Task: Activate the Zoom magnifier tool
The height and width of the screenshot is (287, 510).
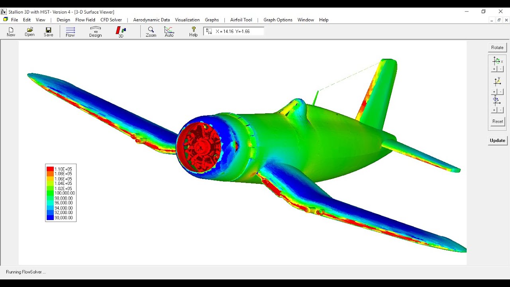Action: 151,32
